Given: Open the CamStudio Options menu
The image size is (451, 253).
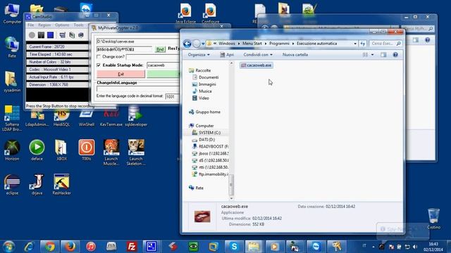Looking at the screenshot, I should [62, 25].
